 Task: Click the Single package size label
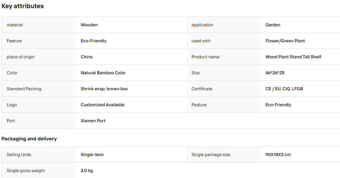211,154
